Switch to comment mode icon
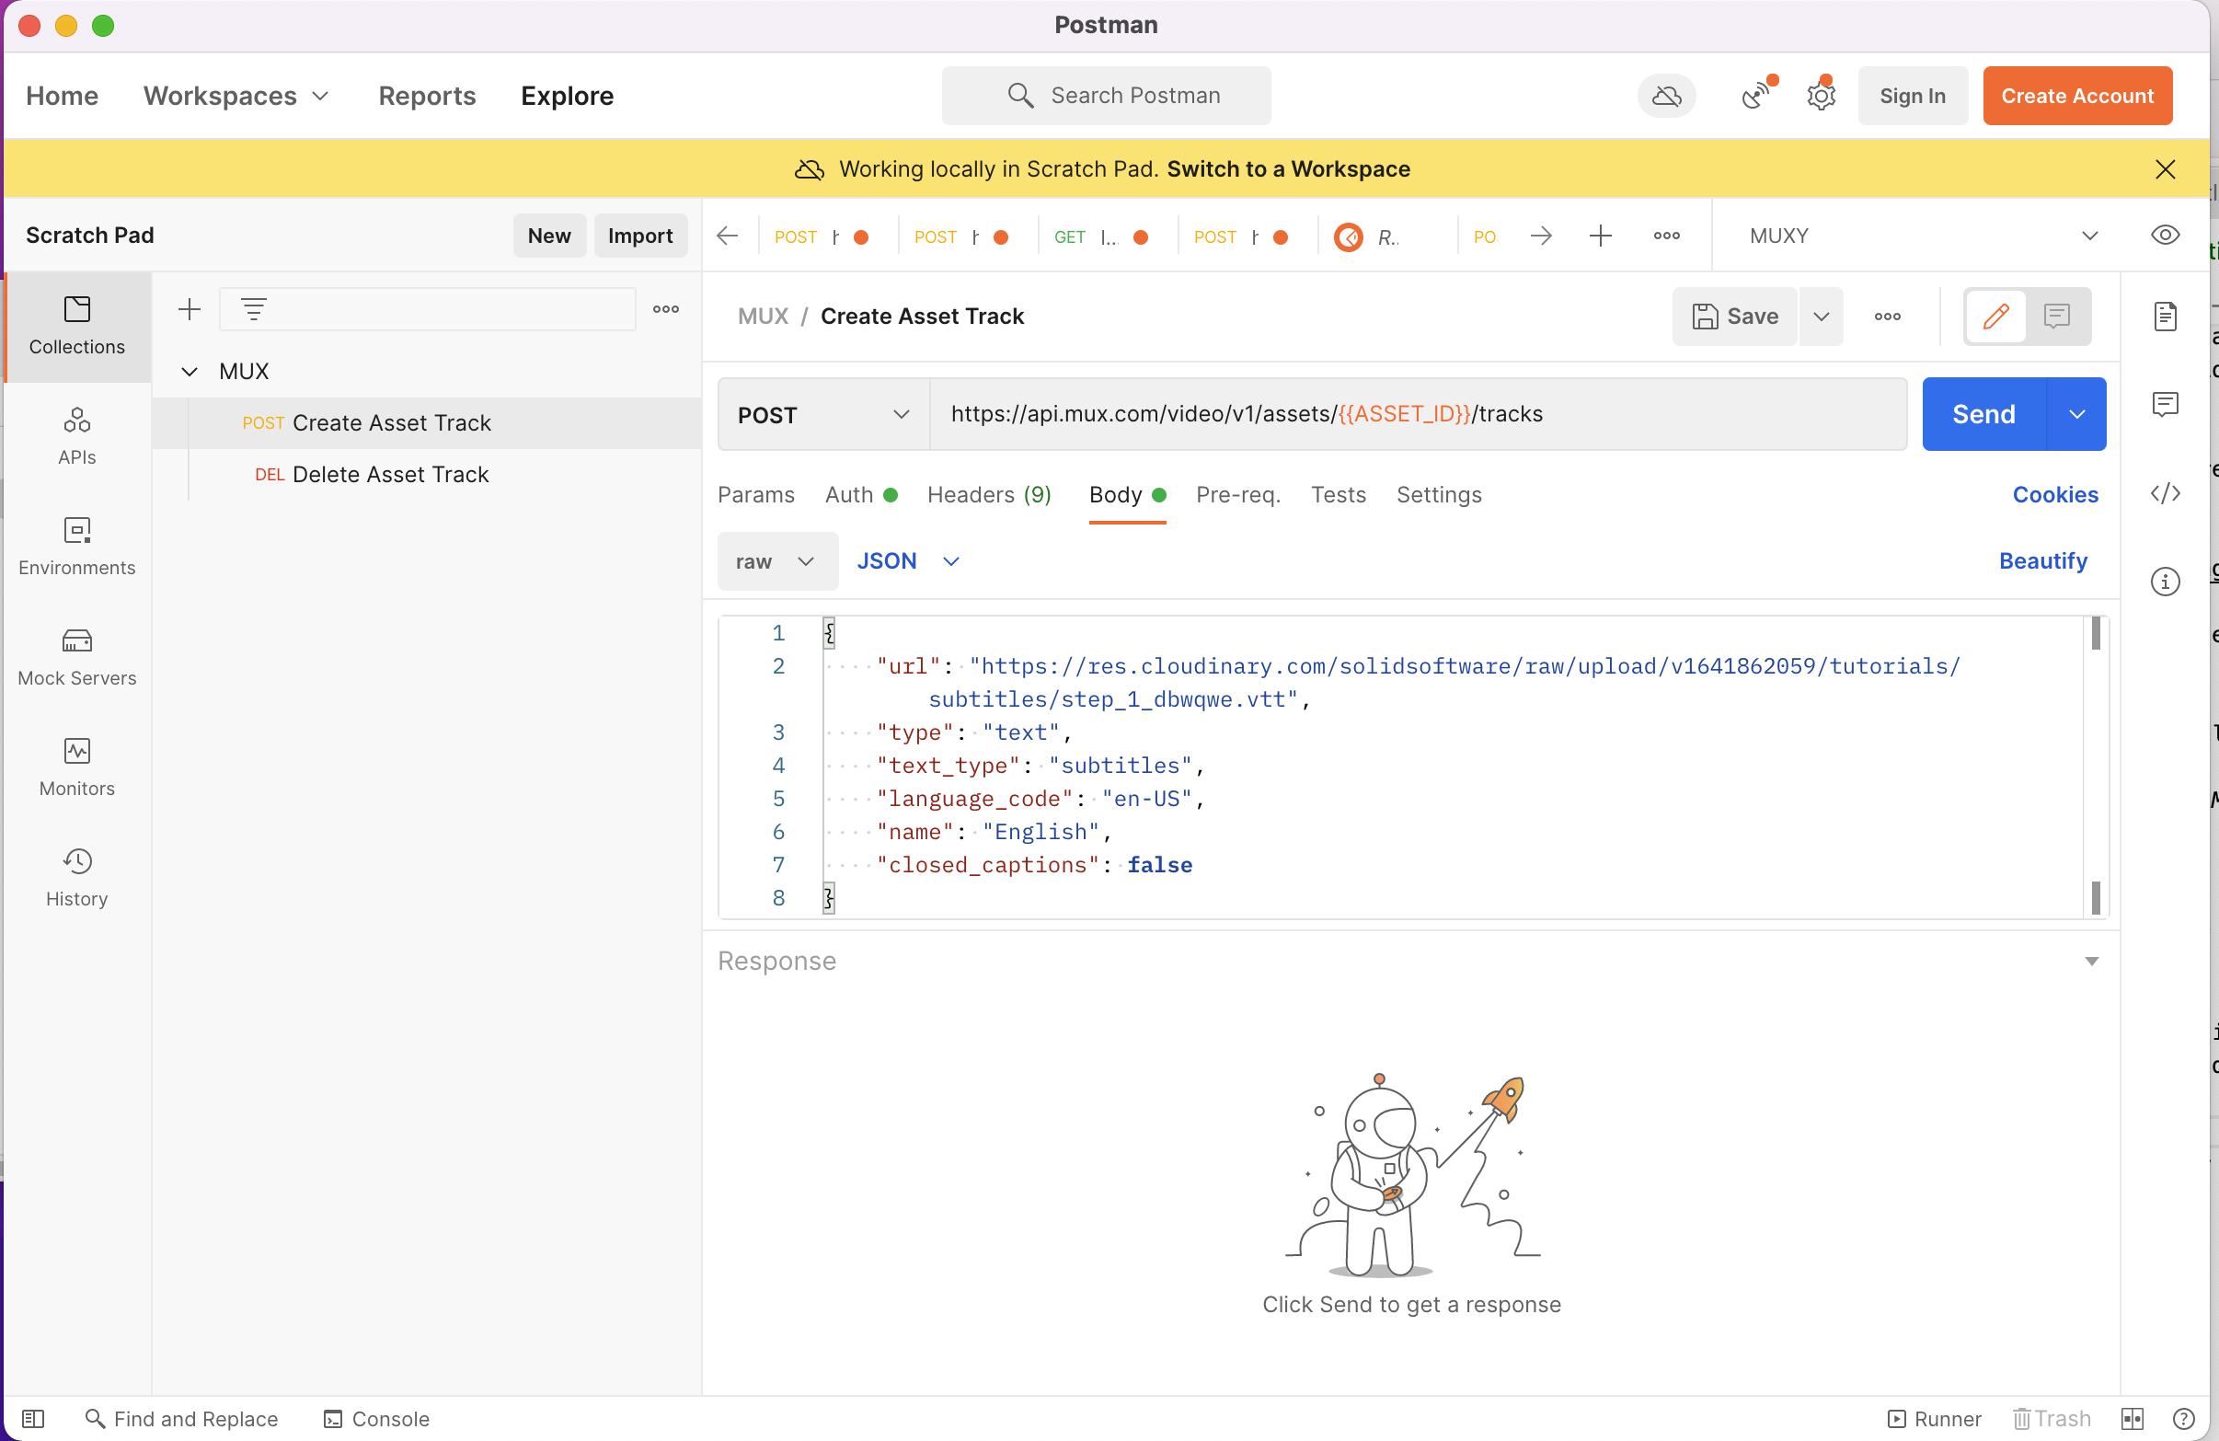 pyautogui.click(x=2057, y=317)
